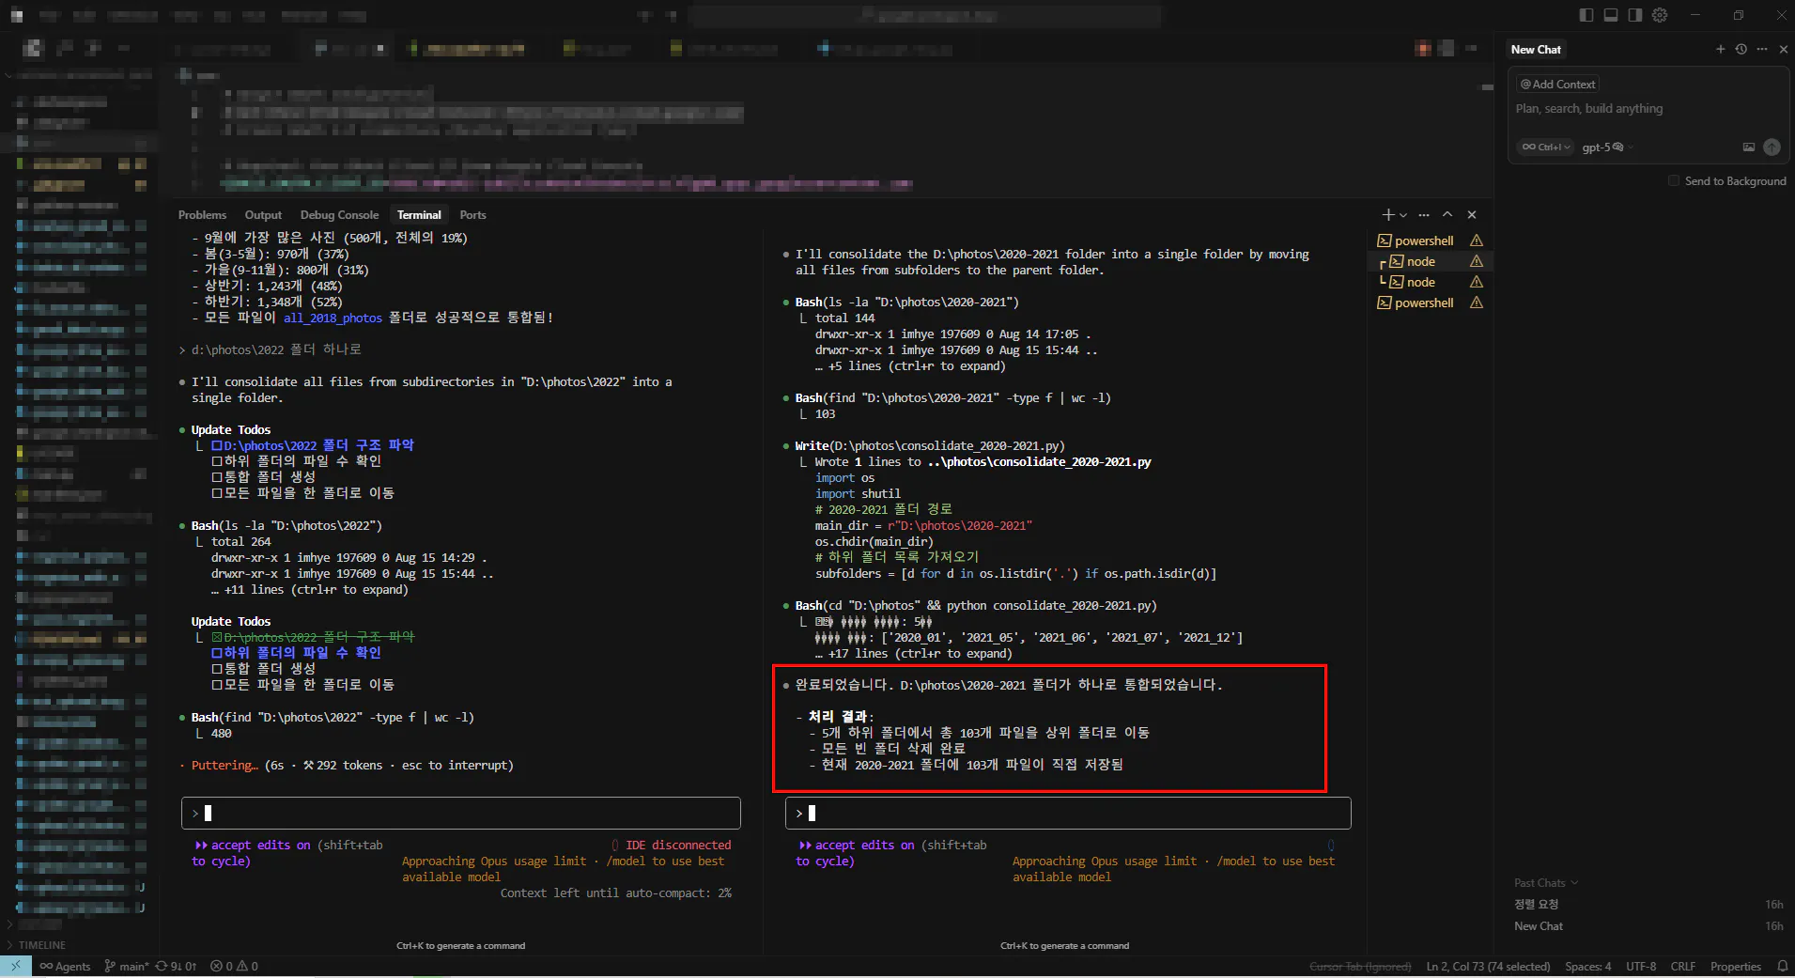Click warning icon on first powershell terminal
This screenshot has width=1795, height=978.
(1477, 241)
